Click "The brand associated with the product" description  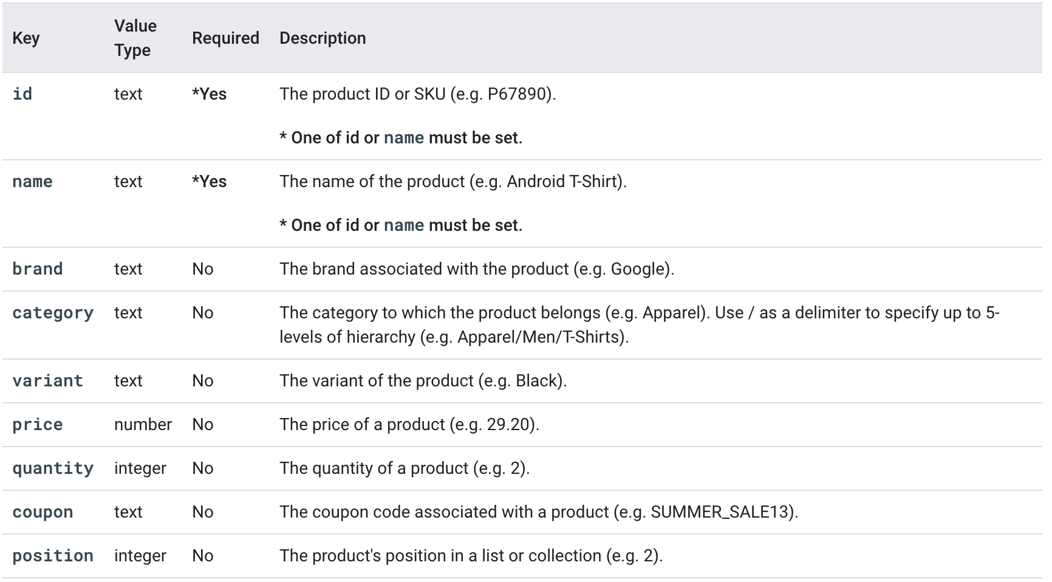pos(477,269)
